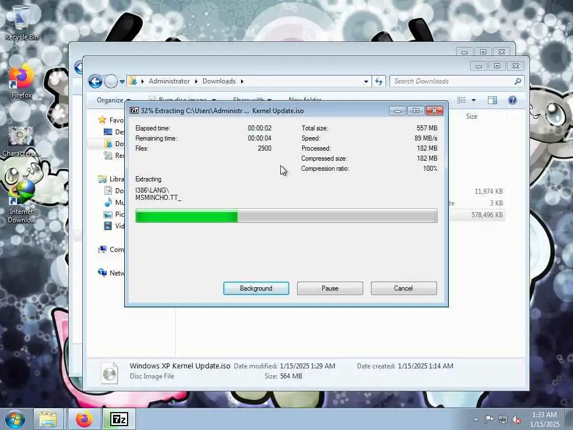Minimize the 7-Zip extracting dialog

pos(397,110)
